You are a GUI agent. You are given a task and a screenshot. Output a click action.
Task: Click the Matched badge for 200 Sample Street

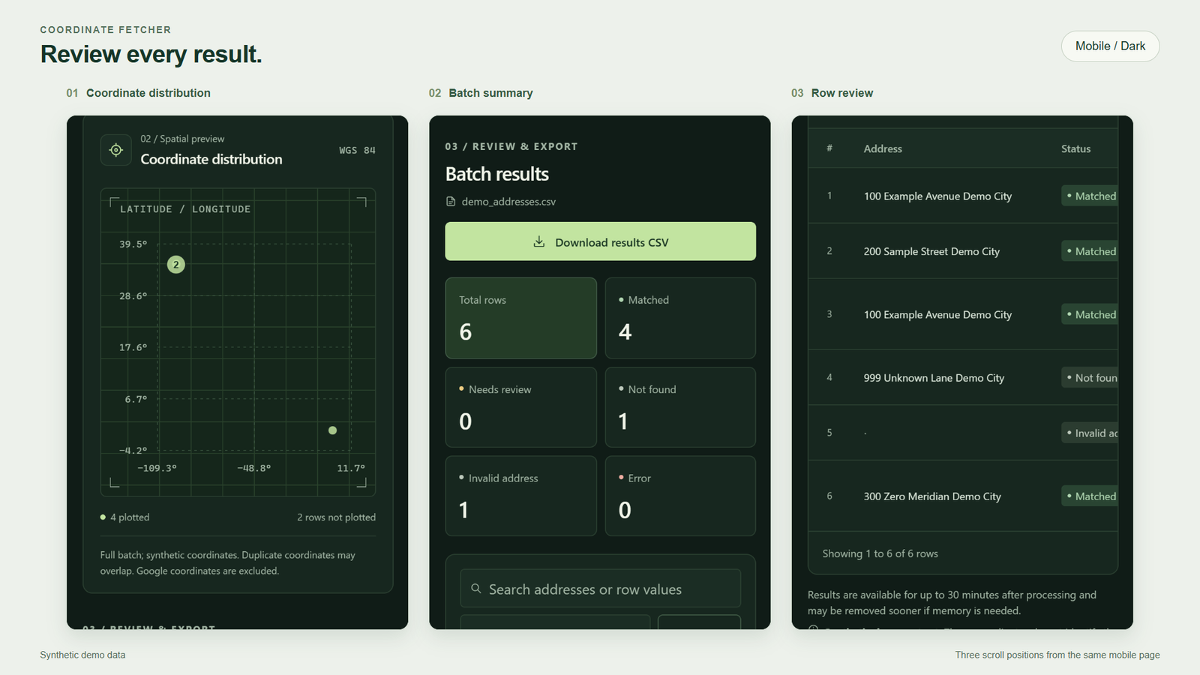1090,251
